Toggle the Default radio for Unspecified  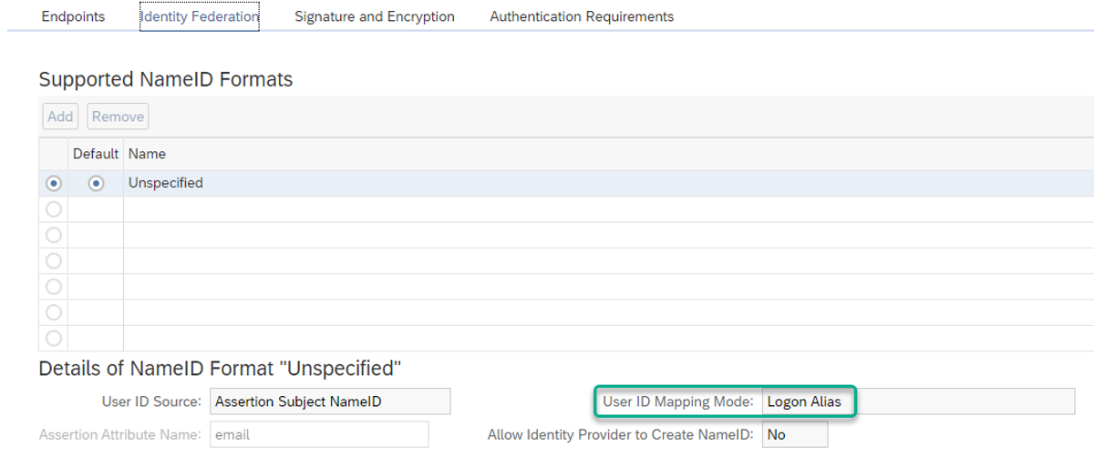pos(96,183)
